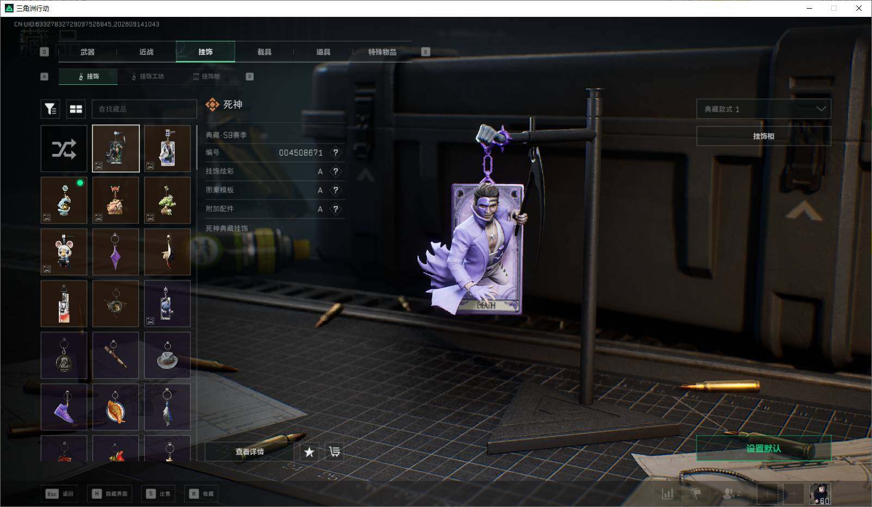Favorite the charm with the star icon

coord(309,452)
